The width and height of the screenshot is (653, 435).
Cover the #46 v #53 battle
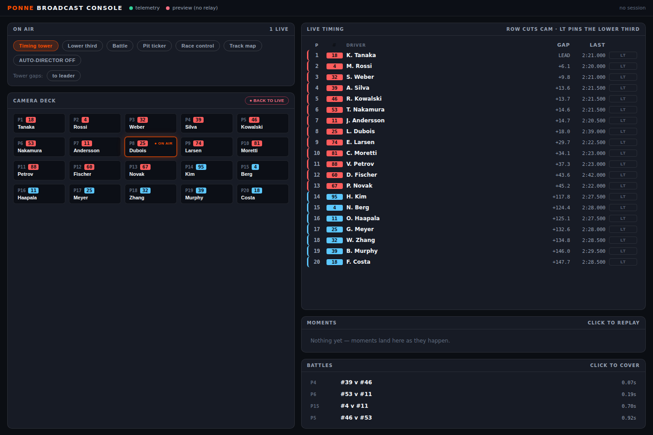(473, 418)
